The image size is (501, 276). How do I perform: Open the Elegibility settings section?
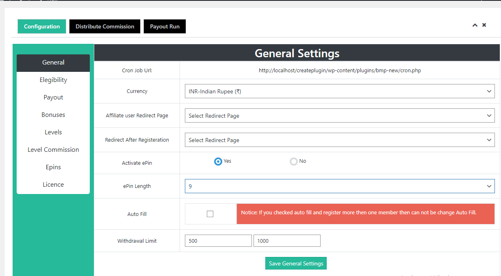coord(53,80)
